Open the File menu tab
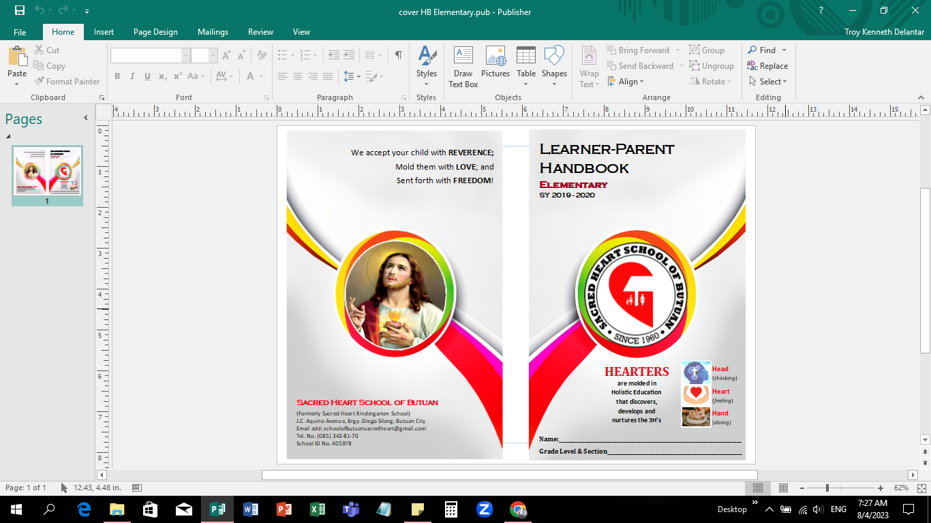 [x=20, y=32]
